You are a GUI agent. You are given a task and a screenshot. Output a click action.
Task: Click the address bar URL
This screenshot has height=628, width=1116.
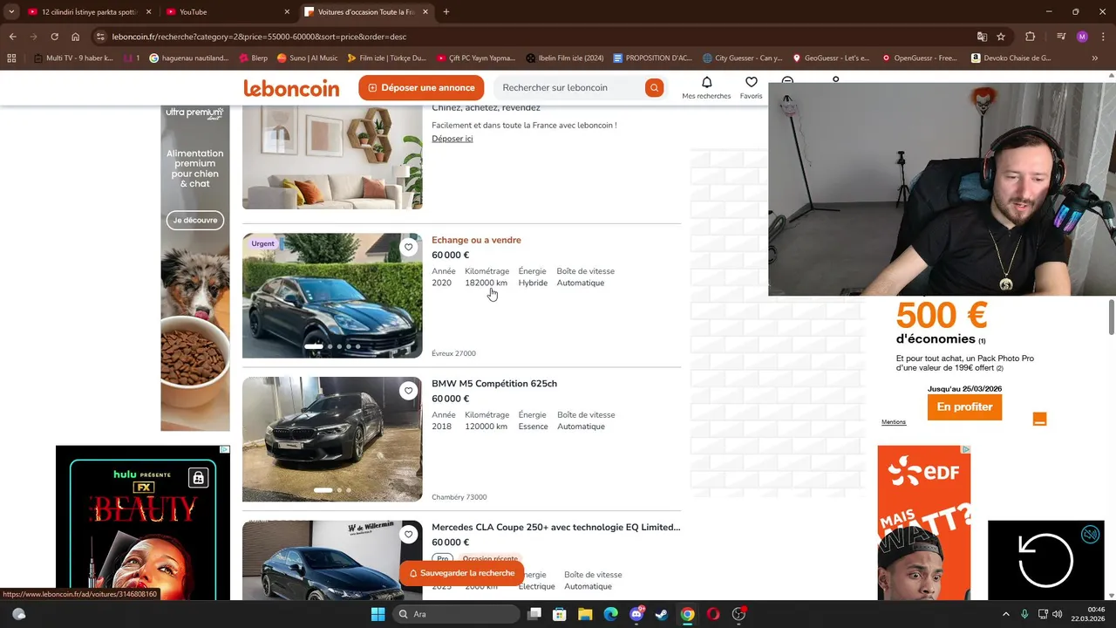260,37
